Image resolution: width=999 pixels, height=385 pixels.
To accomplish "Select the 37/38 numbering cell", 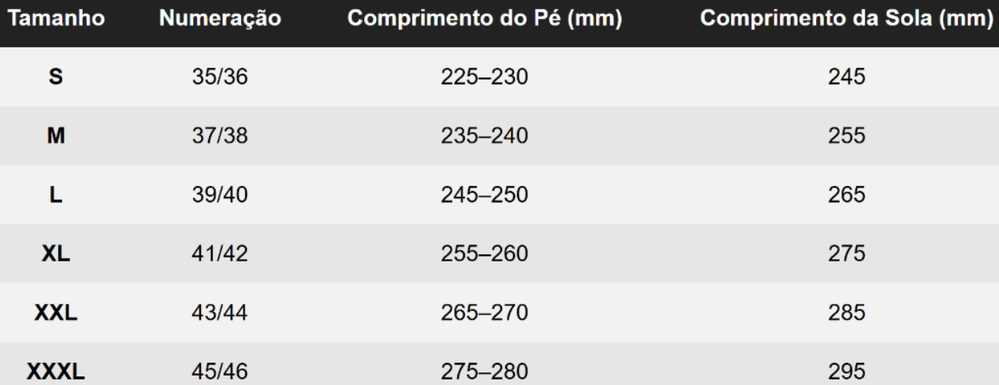I will [220, 136].
